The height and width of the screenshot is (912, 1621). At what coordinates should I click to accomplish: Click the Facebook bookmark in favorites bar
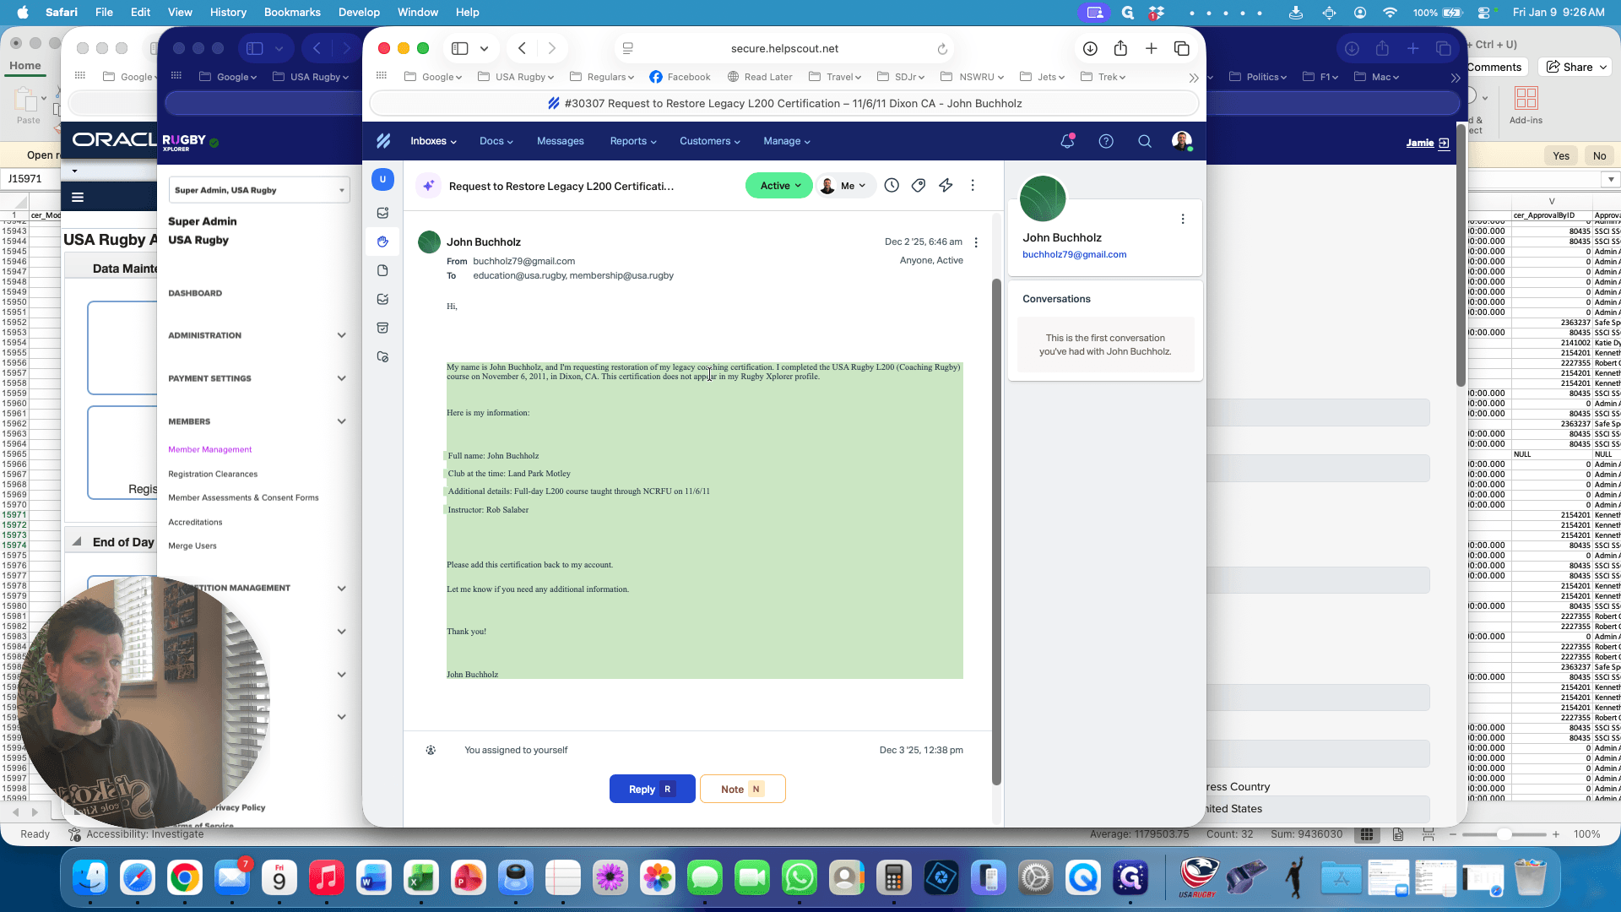point(680,77)
